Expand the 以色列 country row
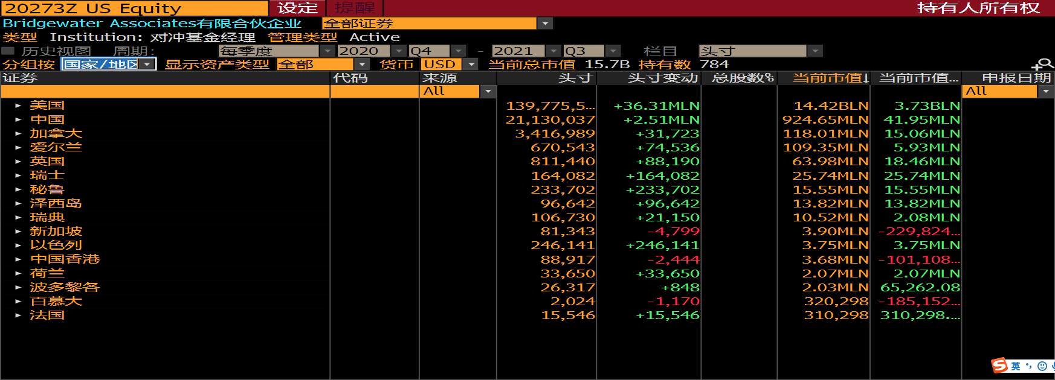The image size is (1055, 380). point(18,245)
